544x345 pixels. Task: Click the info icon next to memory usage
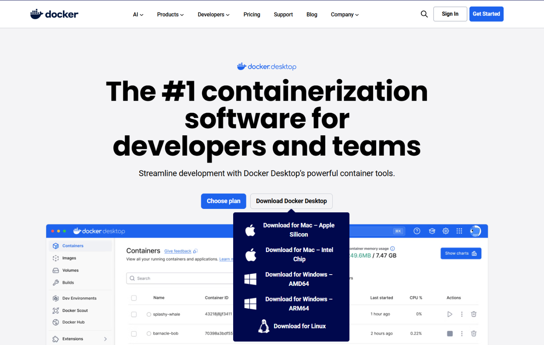392,249
